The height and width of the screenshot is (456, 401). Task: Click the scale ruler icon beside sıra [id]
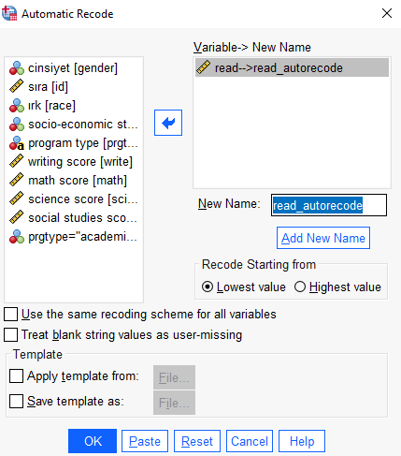point(17,86)
